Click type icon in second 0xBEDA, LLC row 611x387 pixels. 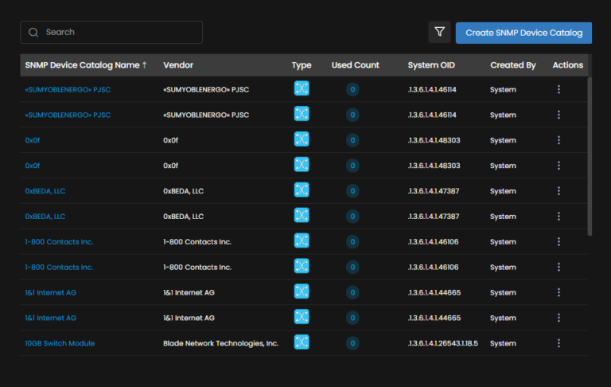pyautogui.click(x=302, y=215)
